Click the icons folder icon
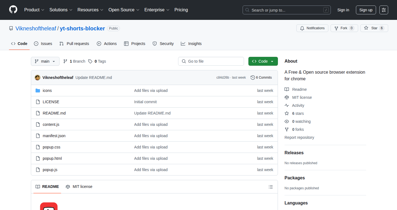Image resolution: width=397 pixels, height=210 pixels. tap(38, 91)
